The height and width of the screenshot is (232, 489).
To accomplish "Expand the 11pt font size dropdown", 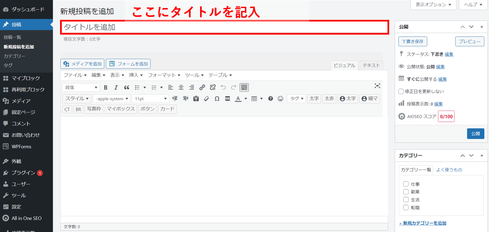I will (x=150, y=99).
